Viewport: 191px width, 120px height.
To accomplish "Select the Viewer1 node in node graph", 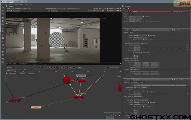I will [x=36, y=108].
